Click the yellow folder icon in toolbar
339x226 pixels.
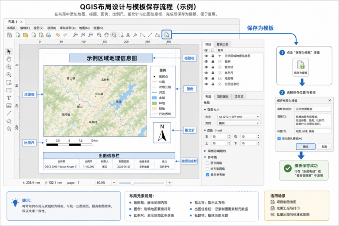pos(26,35)
